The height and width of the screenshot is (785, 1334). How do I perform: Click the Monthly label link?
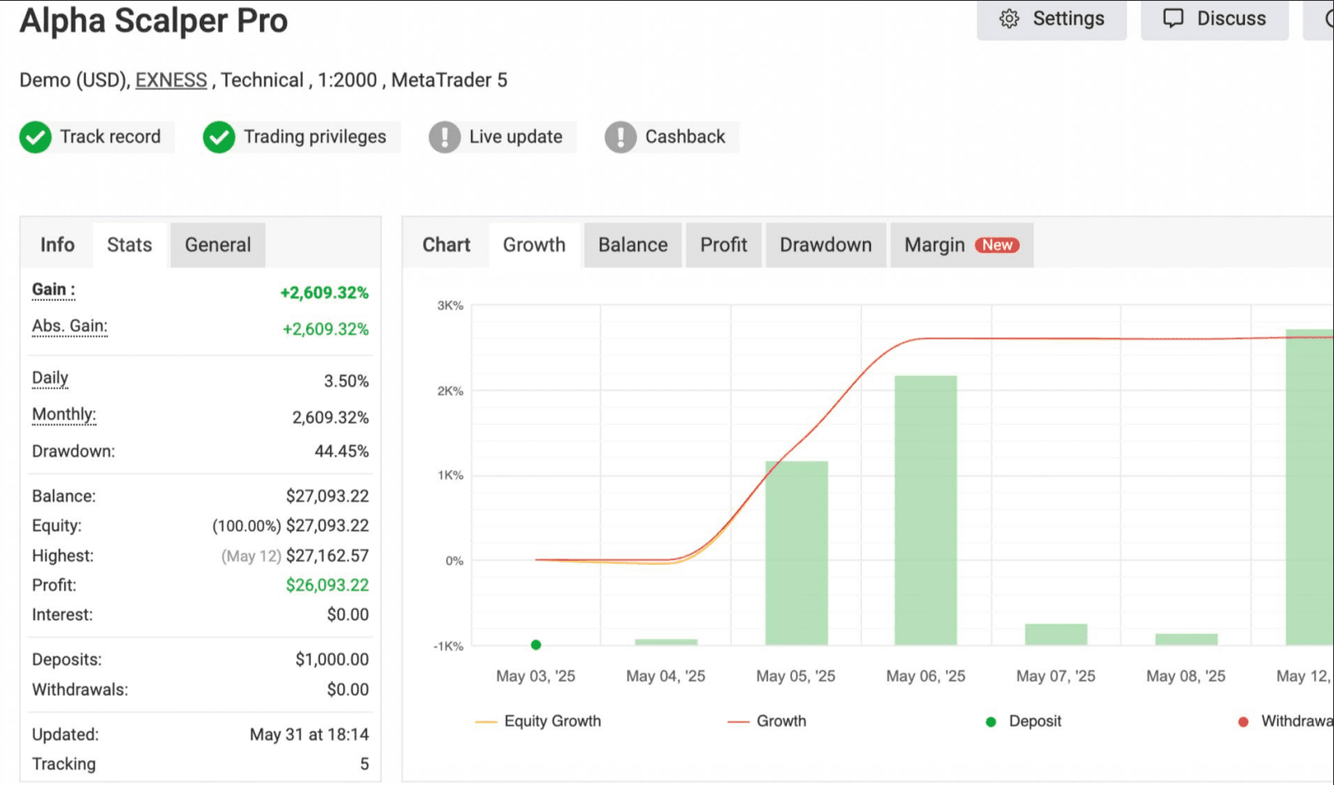(64, 414)
